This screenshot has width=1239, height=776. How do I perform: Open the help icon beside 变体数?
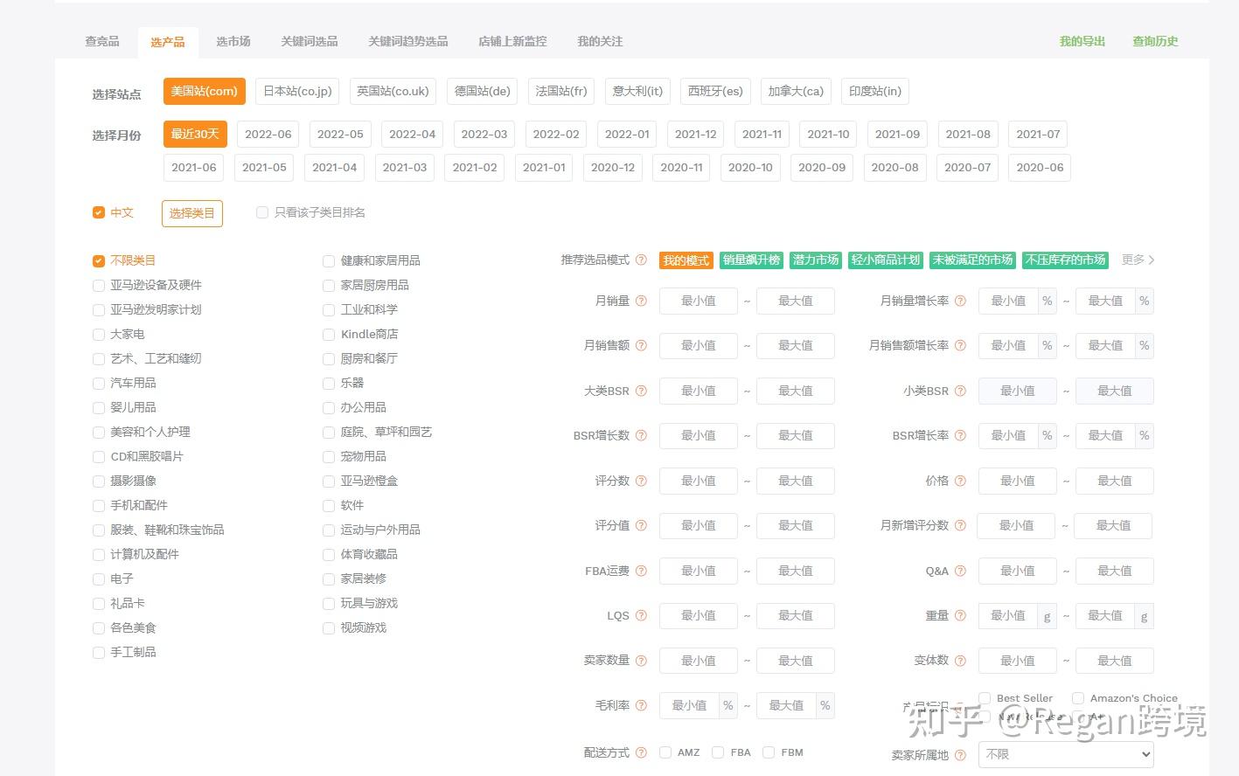pyautogui.click(x=960, y=661)
